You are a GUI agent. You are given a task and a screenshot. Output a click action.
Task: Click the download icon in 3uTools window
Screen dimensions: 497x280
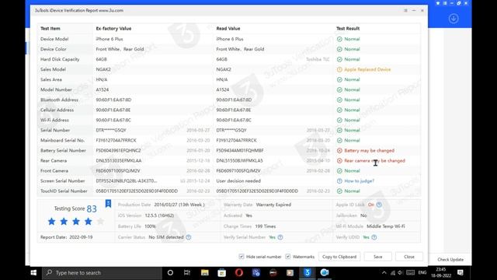coord(454,19)
